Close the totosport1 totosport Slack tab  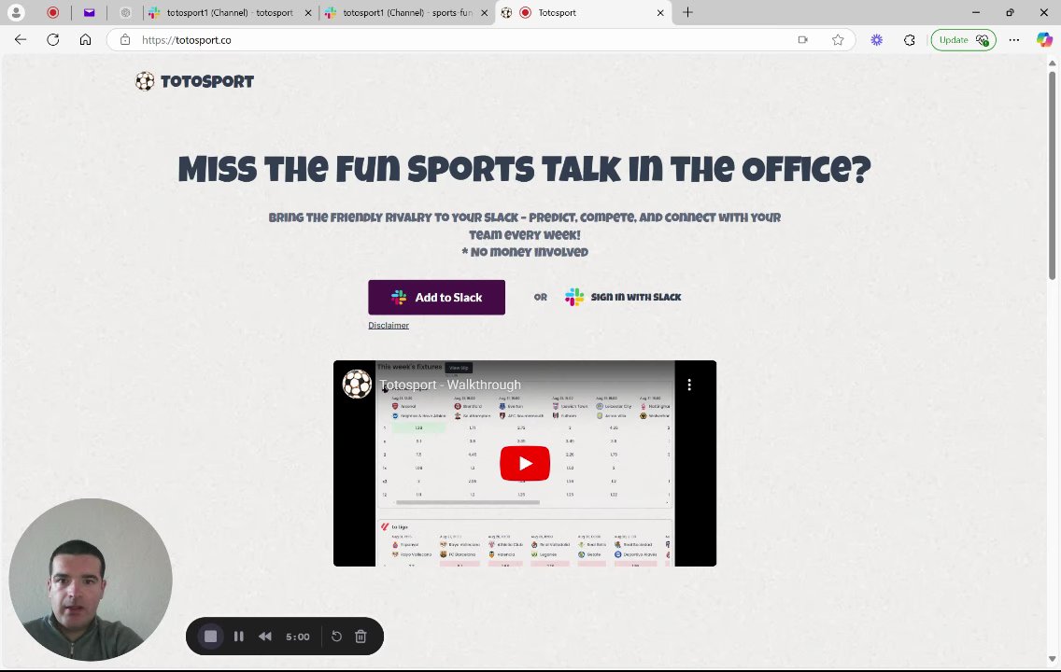[308, 12]
